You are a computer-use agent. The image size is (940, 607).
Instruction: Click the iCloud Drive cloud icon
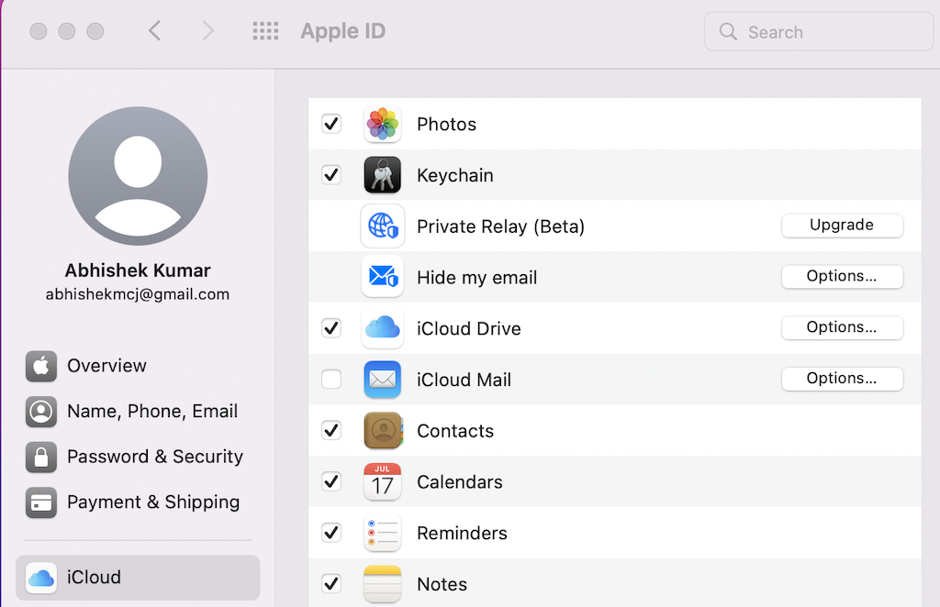click(383, 328)
